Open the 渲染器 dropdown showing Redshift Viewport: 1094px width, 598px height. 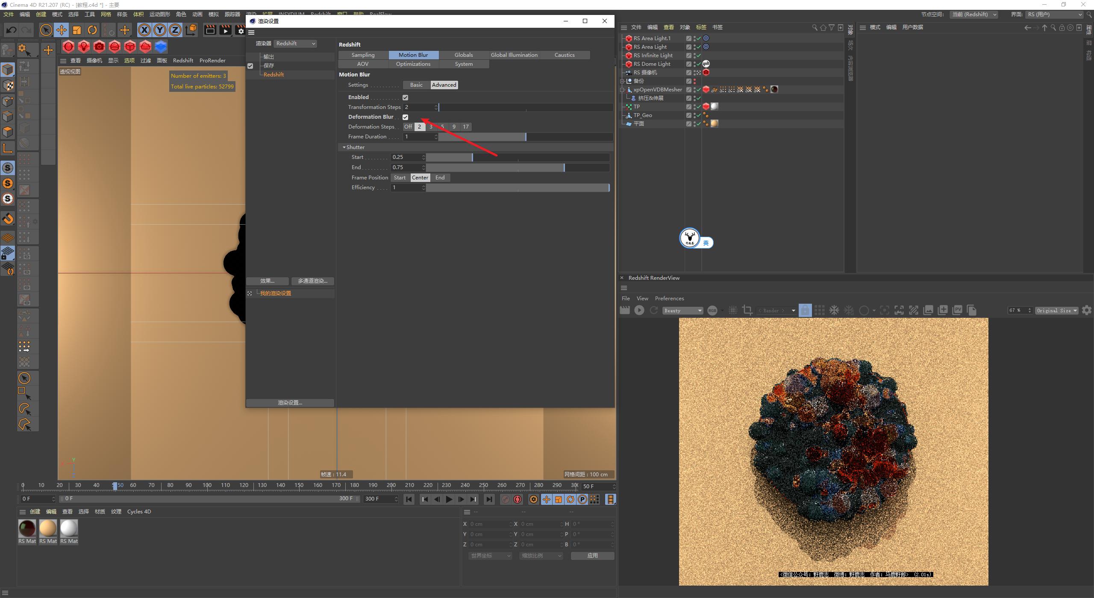pos(295,43)
